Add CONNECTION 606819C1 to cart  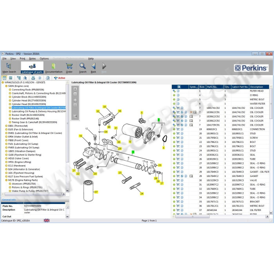pos(178,129)
